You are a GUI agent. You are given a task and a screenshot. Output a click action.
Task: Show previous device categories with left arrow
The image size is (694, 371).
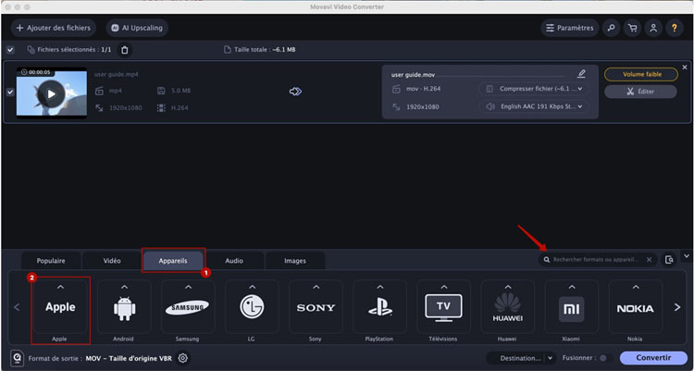17,307
